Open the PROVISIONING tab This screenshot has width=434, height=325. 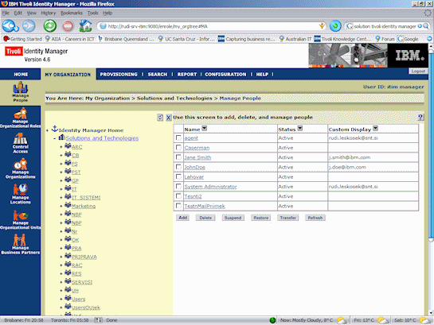119,74
